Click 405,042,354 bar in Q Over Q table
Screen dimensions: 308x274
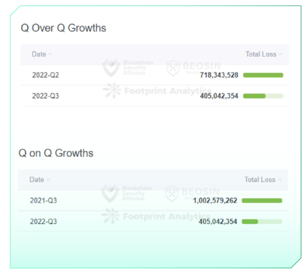[263, 96]
